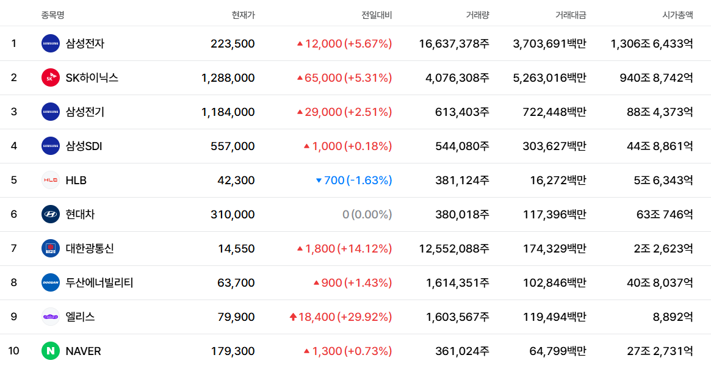
Task: Click the Samsung logo beside 삼성SDI
Action: (50, 146)
